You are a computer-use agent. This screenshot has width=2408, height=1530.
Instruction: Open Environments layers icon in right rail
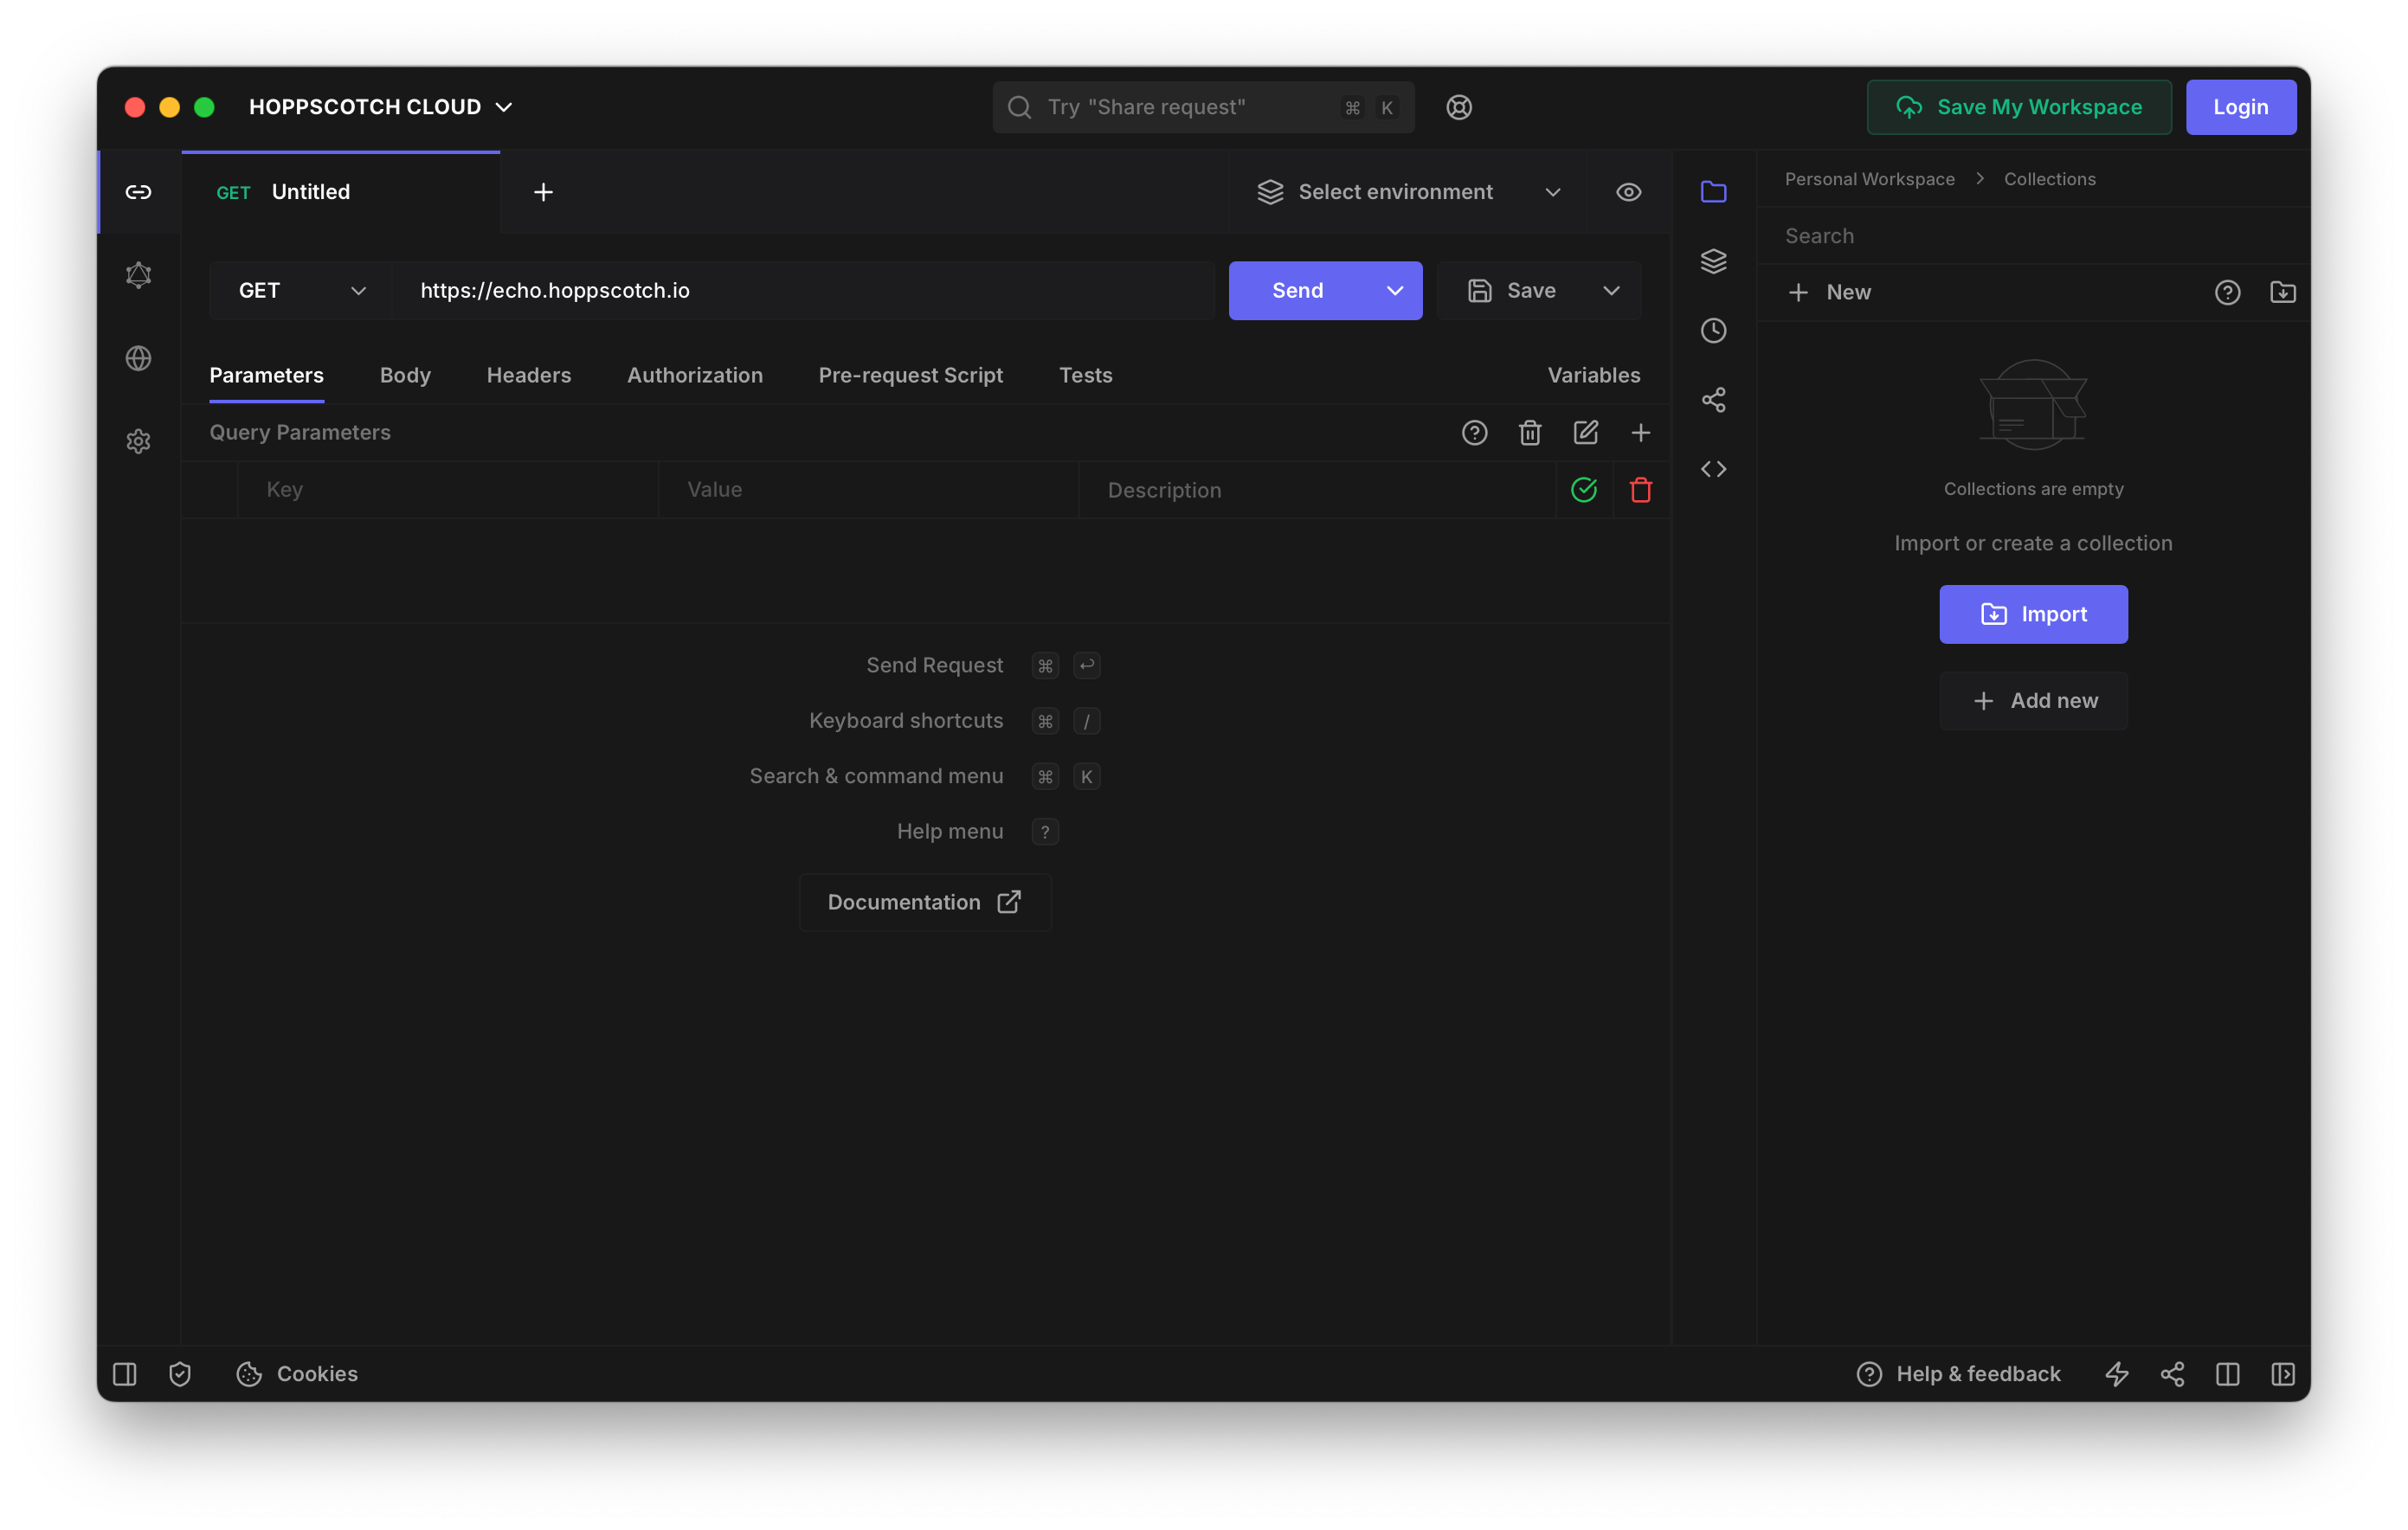tap(1713, 261)
